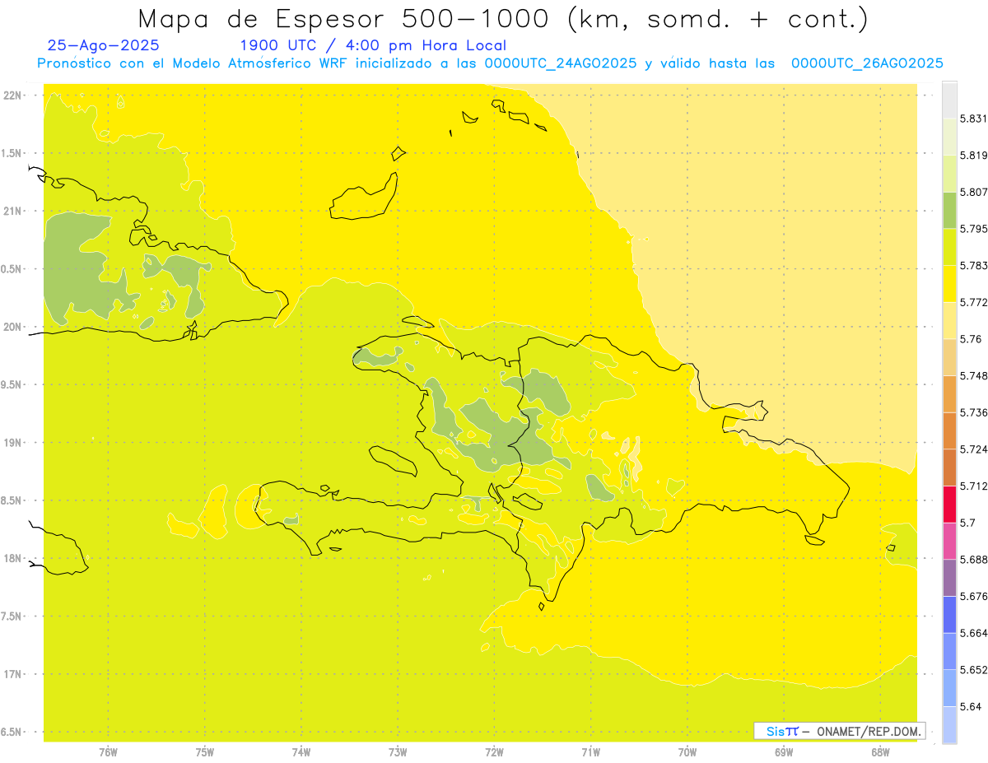Screen dimensions: 988x763
Task: Click the legend value 5.7
Action: point(967,523)
